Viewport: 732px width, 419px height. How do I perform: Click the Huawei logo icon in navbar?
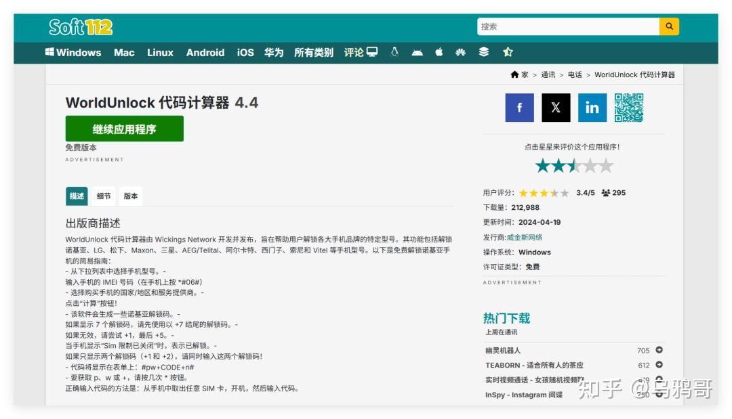(x=460, y=51)
